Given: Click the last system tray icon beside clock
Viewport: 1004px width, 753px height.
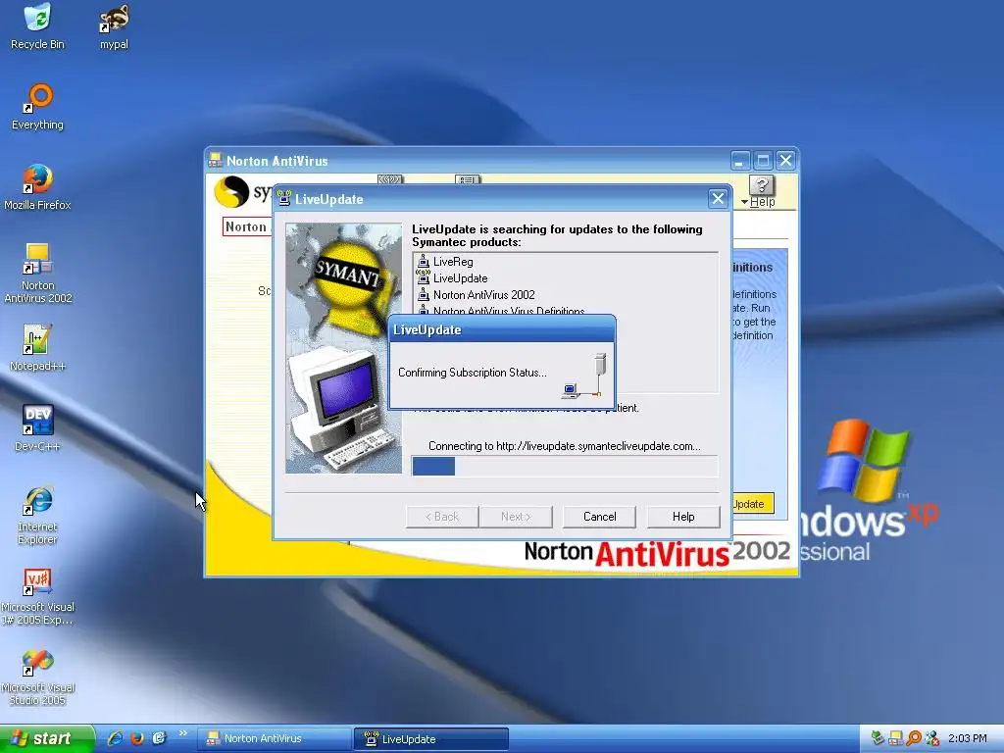Looking at the screenshot, I should (x=931, y=738).
